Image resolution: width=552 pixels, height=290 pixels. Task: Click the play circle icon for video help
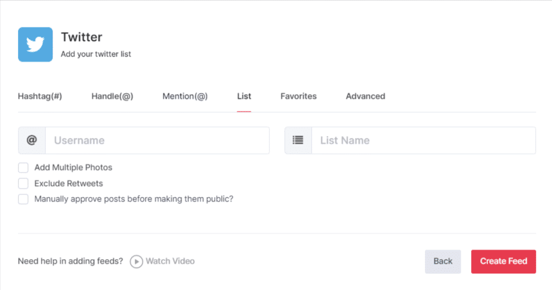(136, 261)
